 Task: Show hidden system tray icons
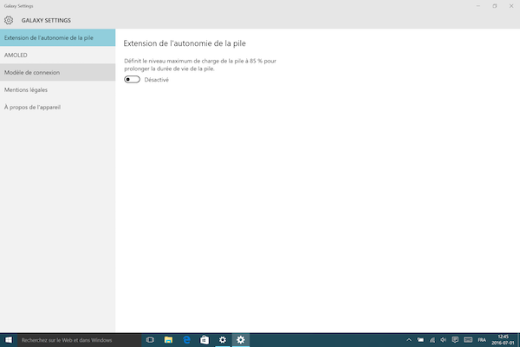click(x=409, y=340)
